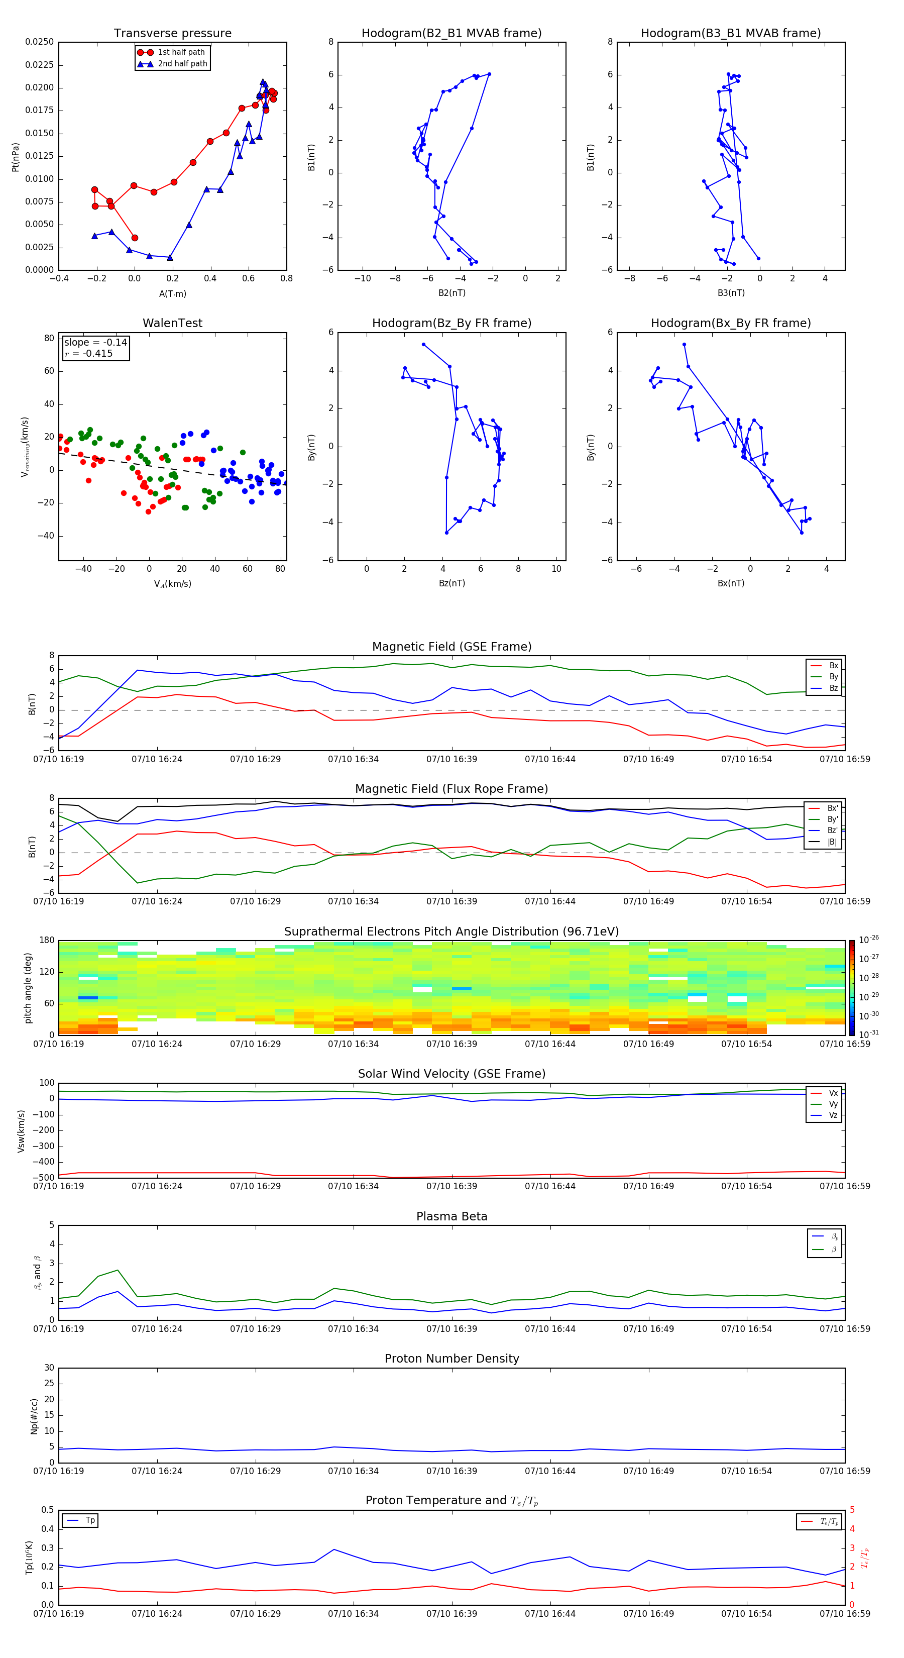Click the 'Proton Number Density' title
904x1658 pixels.
(x=451, y=1358)
